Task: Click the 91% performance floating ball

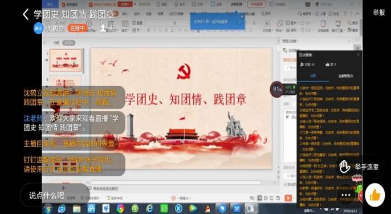Action: tap(277, 89)
